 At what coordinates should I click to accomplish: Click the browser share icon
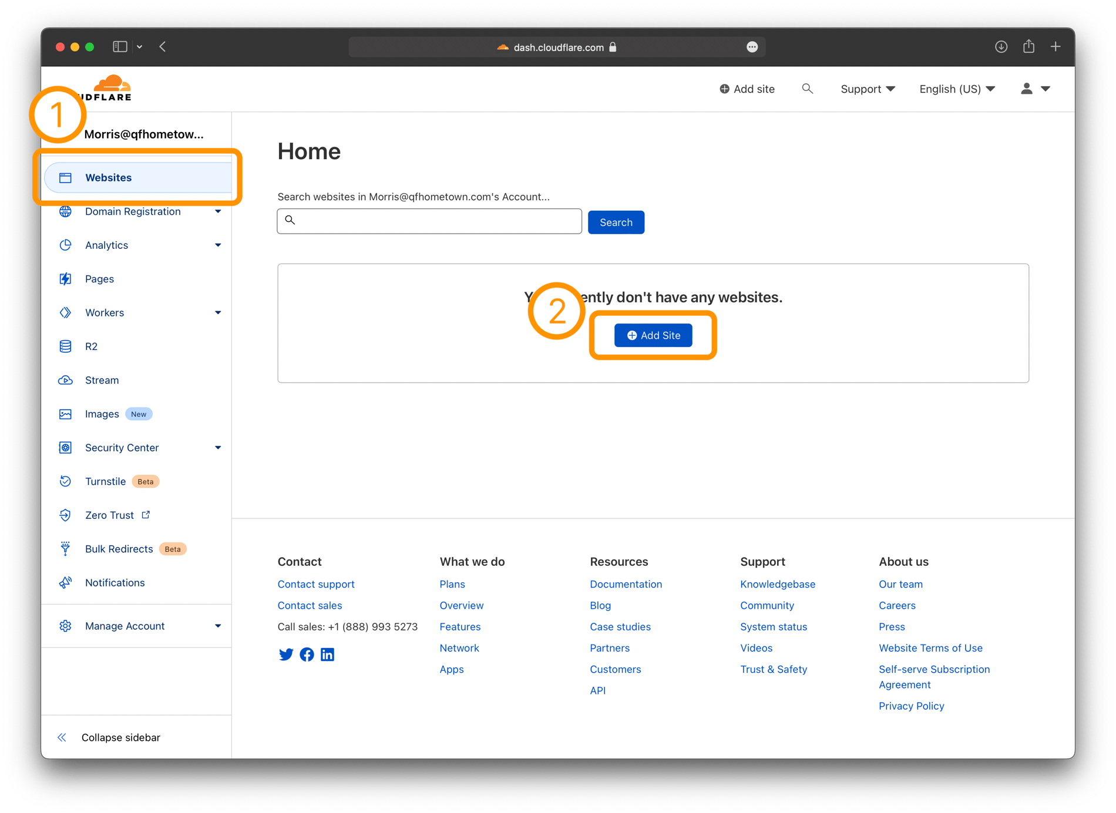[x=1028, y=46]
